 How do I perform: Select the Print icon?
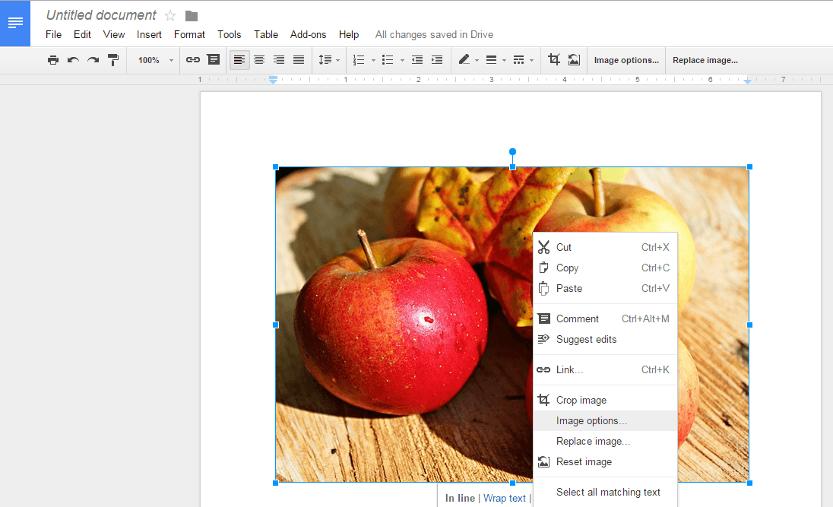pyautogui.click(x=53, y=59)
